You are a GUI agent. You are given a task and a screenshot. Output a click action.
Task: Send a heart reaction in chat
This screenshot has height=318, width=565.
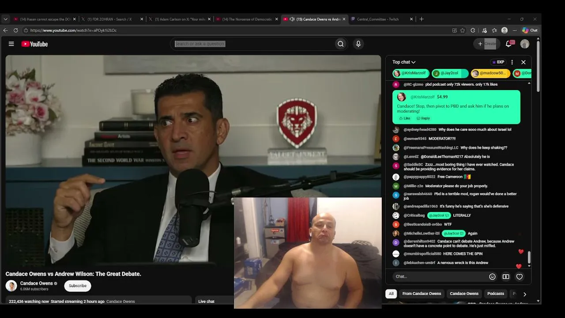tap(520, 276)
